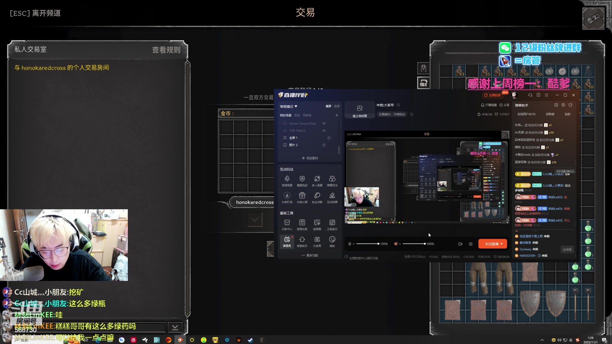This screenshot has width=612, height=344.
Task: Click the streamer avatar in title bar
Action: coord(514,95)
